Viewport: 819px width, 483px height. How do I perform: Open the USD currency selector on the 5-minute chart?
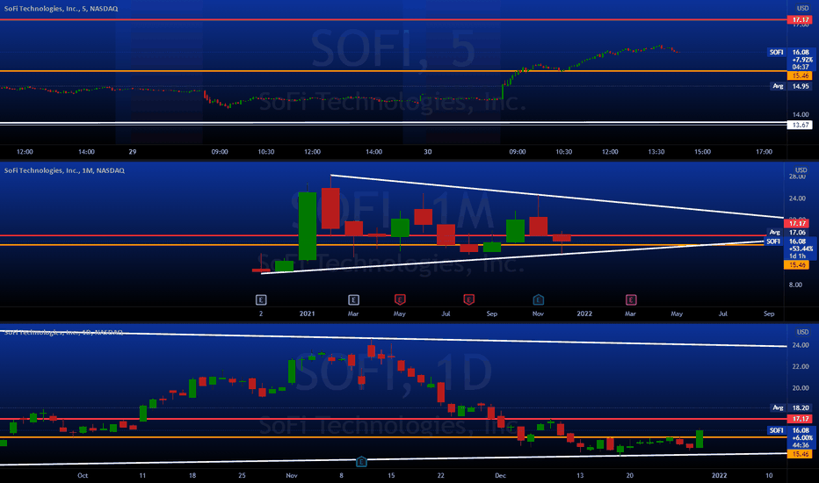802,9
